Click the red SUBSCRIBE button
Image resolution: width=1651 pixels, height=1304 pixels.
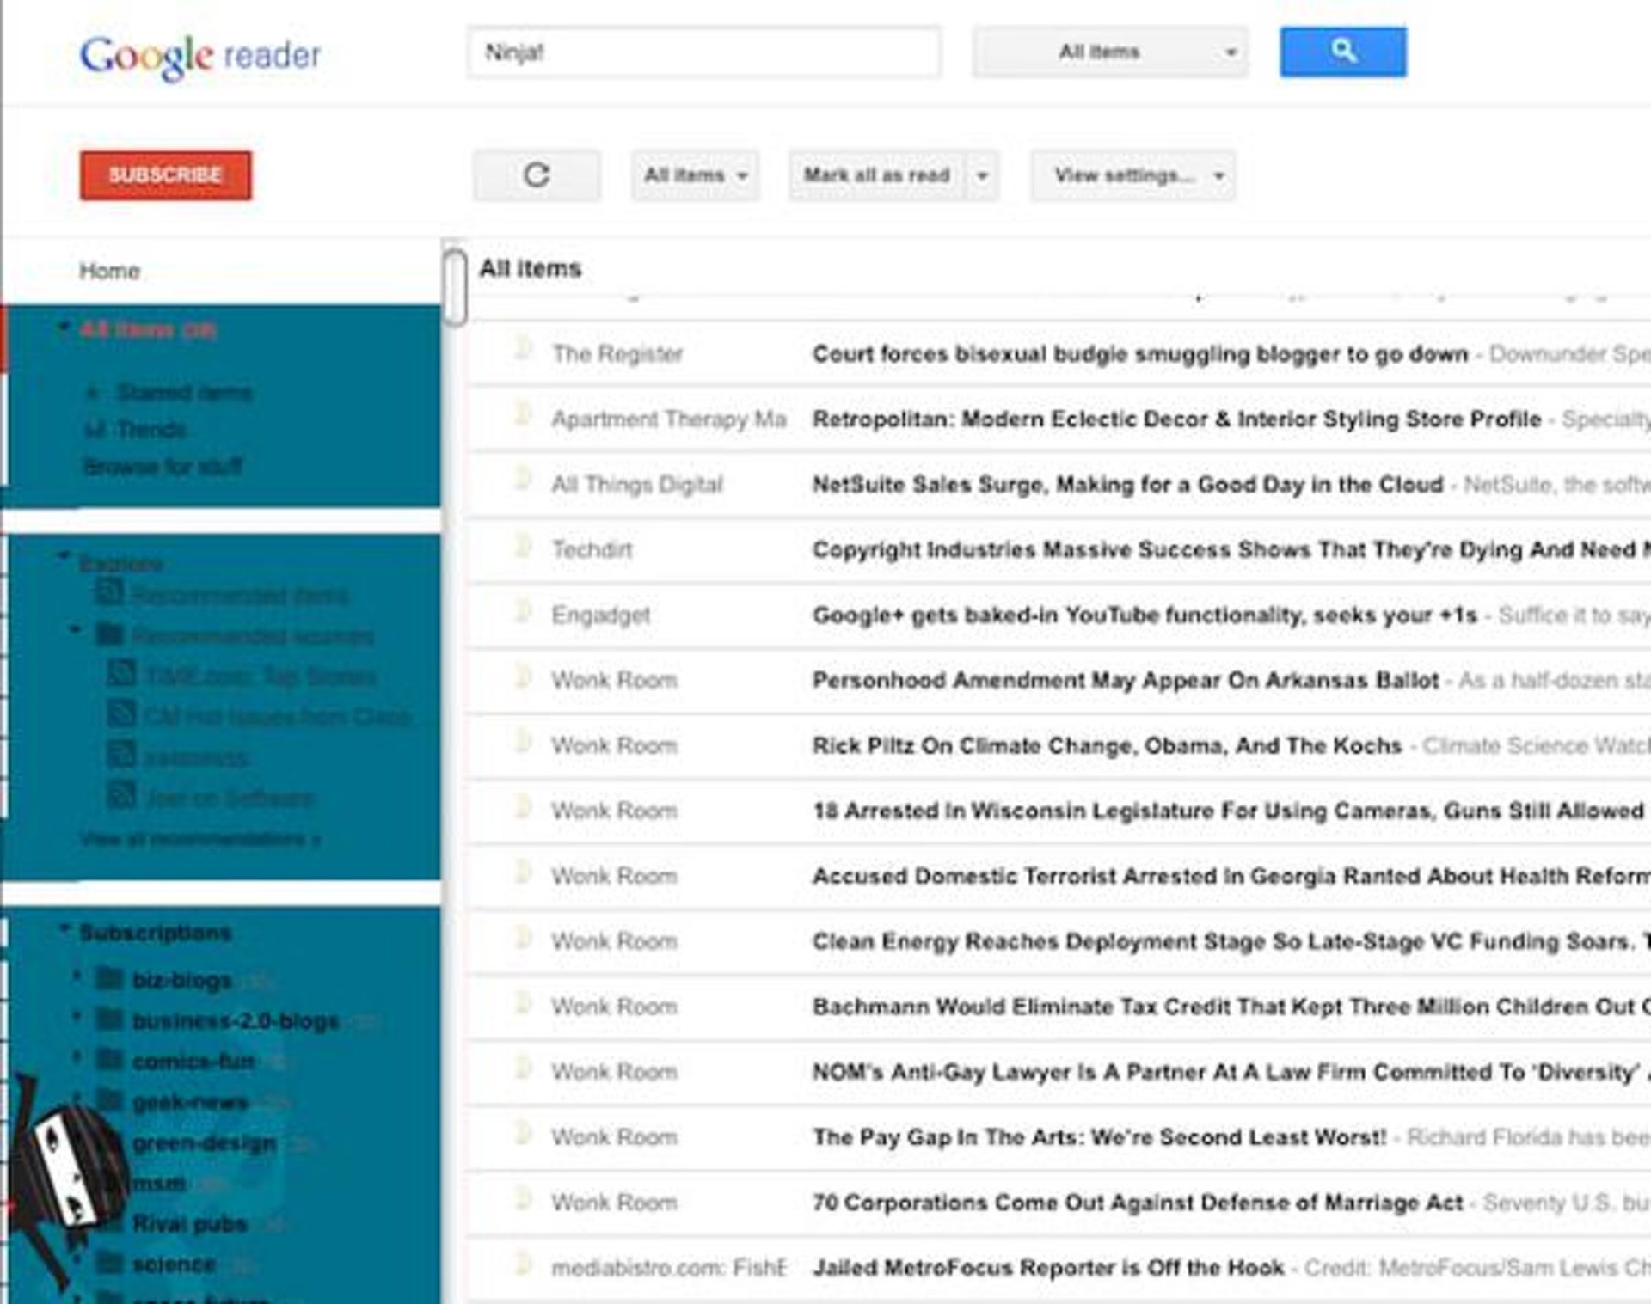coord(166,175)
